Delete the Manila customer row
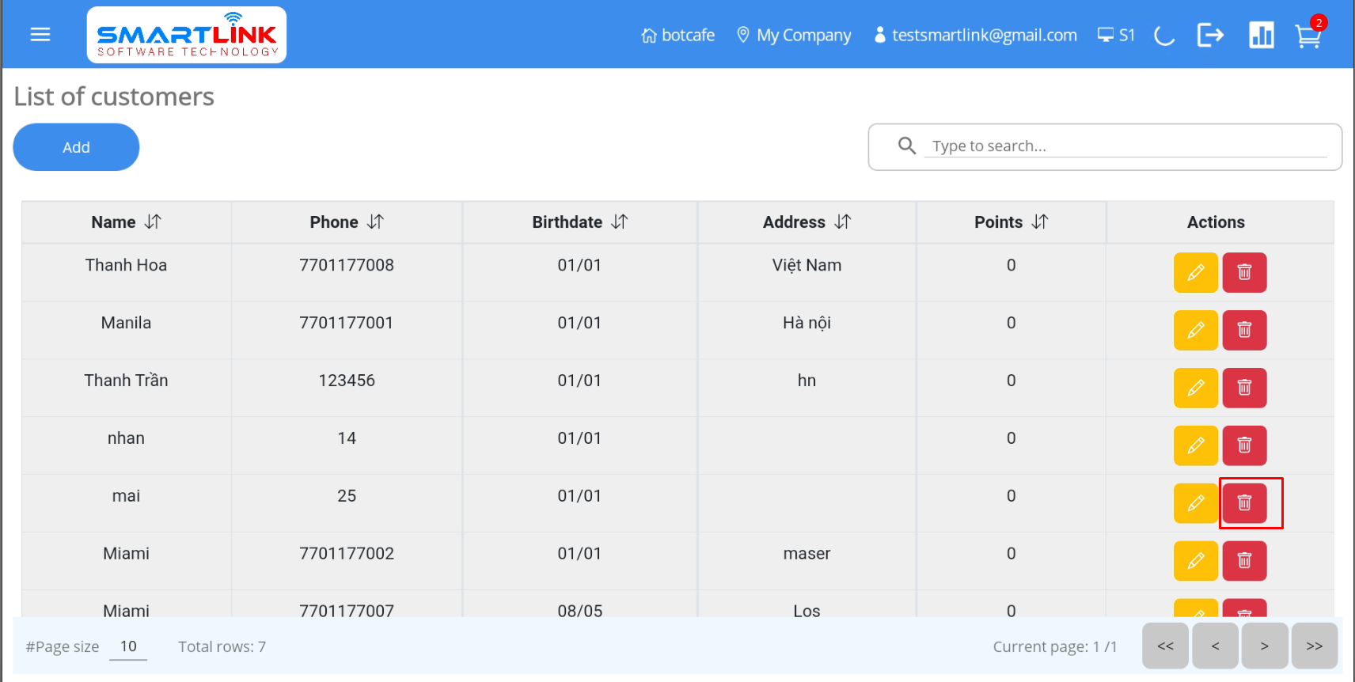This screenshot has width=1355, height=682. tap(1244, 331)
